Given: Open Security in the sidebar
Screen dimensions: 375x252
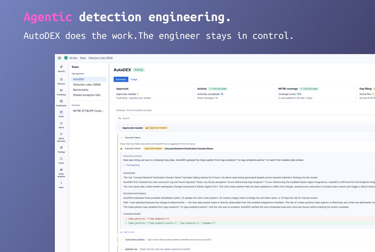Looking at the screenshot, I should [61, 69].
